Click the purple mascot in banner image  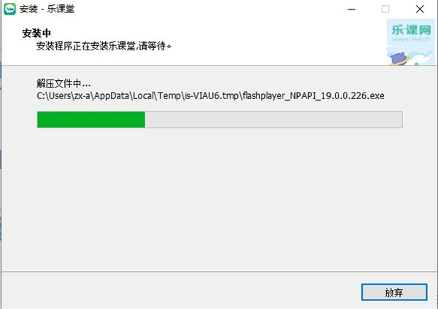tap(399, 58)
